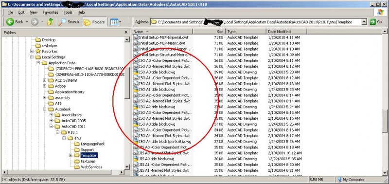Select the R18.1 folder in tree

point(72,132)
